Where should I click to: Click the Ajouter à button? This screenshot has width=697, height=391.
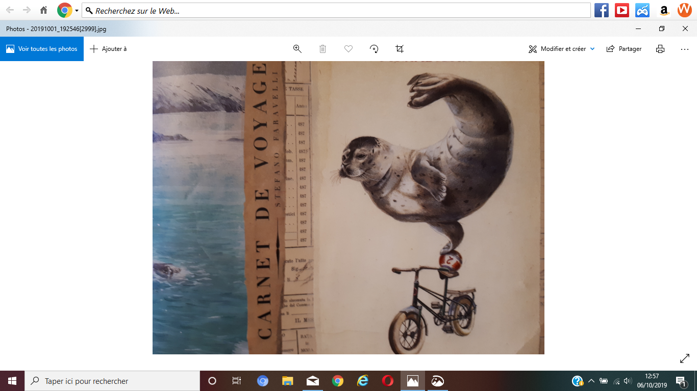[108, 49]
